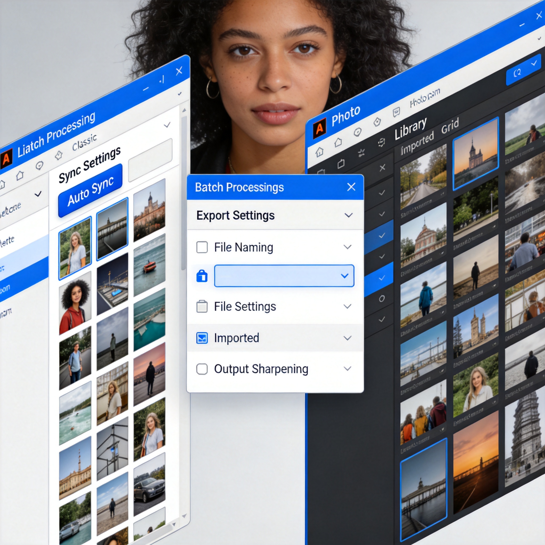Select the hilltop castle thumbnail in Liatch Processing

click(149, 210)
